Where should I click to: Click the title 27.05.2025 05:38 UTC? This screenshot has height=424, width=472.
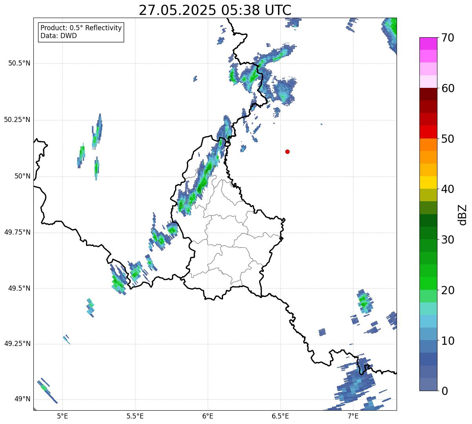(215, 10)
